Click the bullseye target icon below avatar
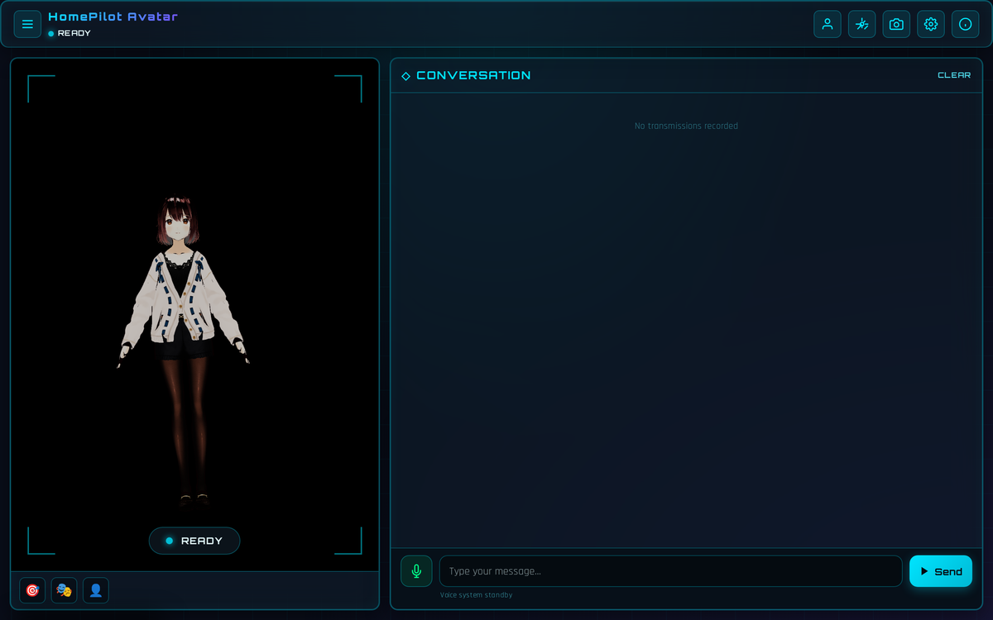The width and height of the screenshot is (993, 620). point(32,590)
